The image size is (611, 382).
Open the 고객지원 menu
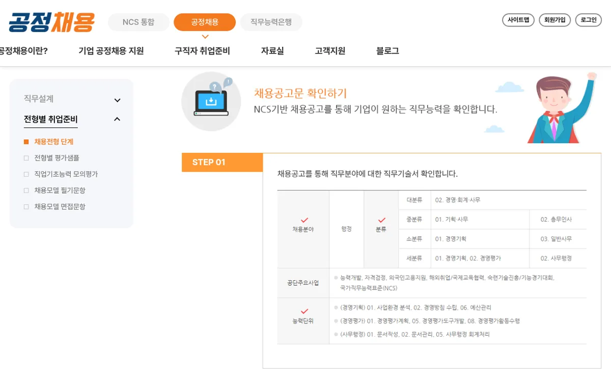click(330, 51)
